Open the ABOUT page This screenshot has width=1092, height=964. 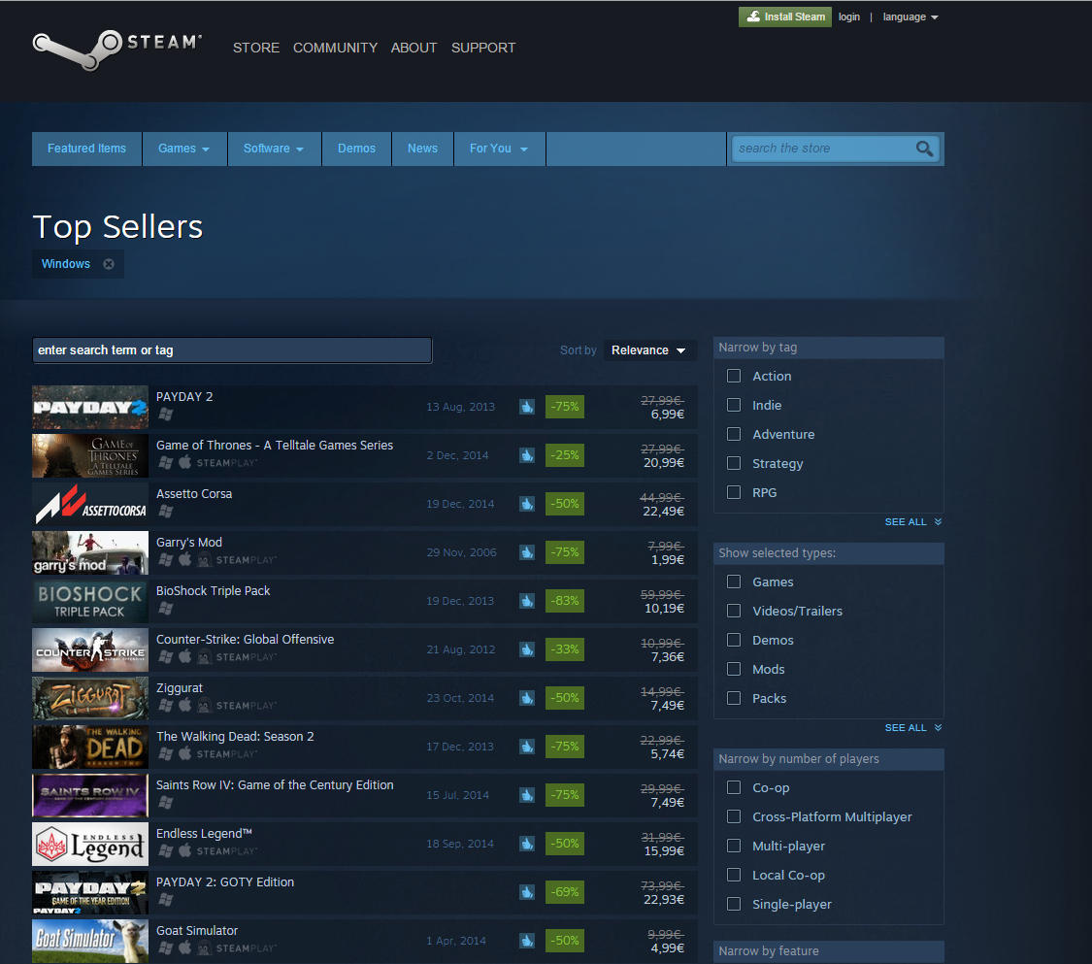click(414, 49)
